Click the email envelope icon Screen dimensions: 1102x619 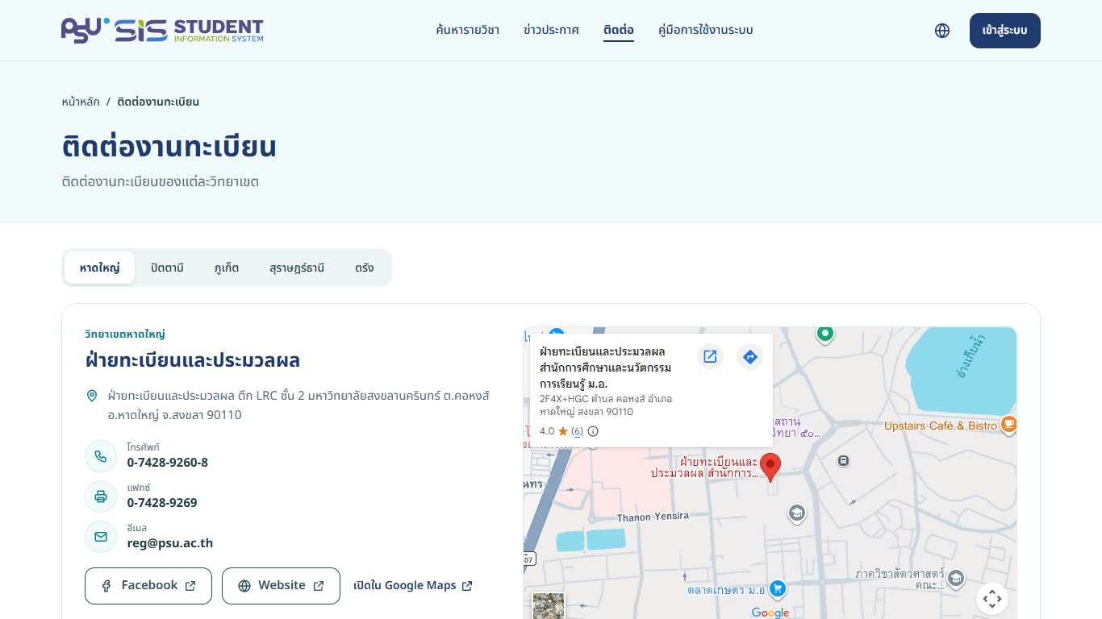101,537
